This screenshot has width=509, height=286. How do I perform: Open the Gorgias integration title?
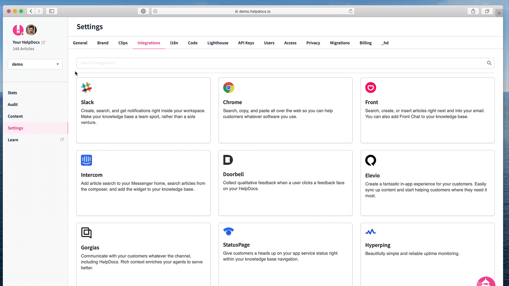pyautogui.click(x=90, y=248)
